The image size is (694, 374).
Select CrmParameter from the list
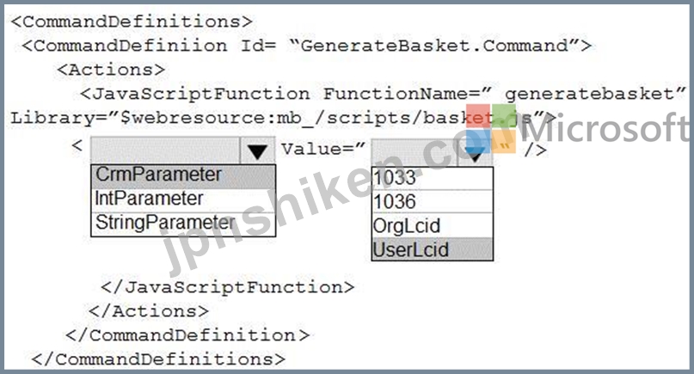(x=183, y=175)
